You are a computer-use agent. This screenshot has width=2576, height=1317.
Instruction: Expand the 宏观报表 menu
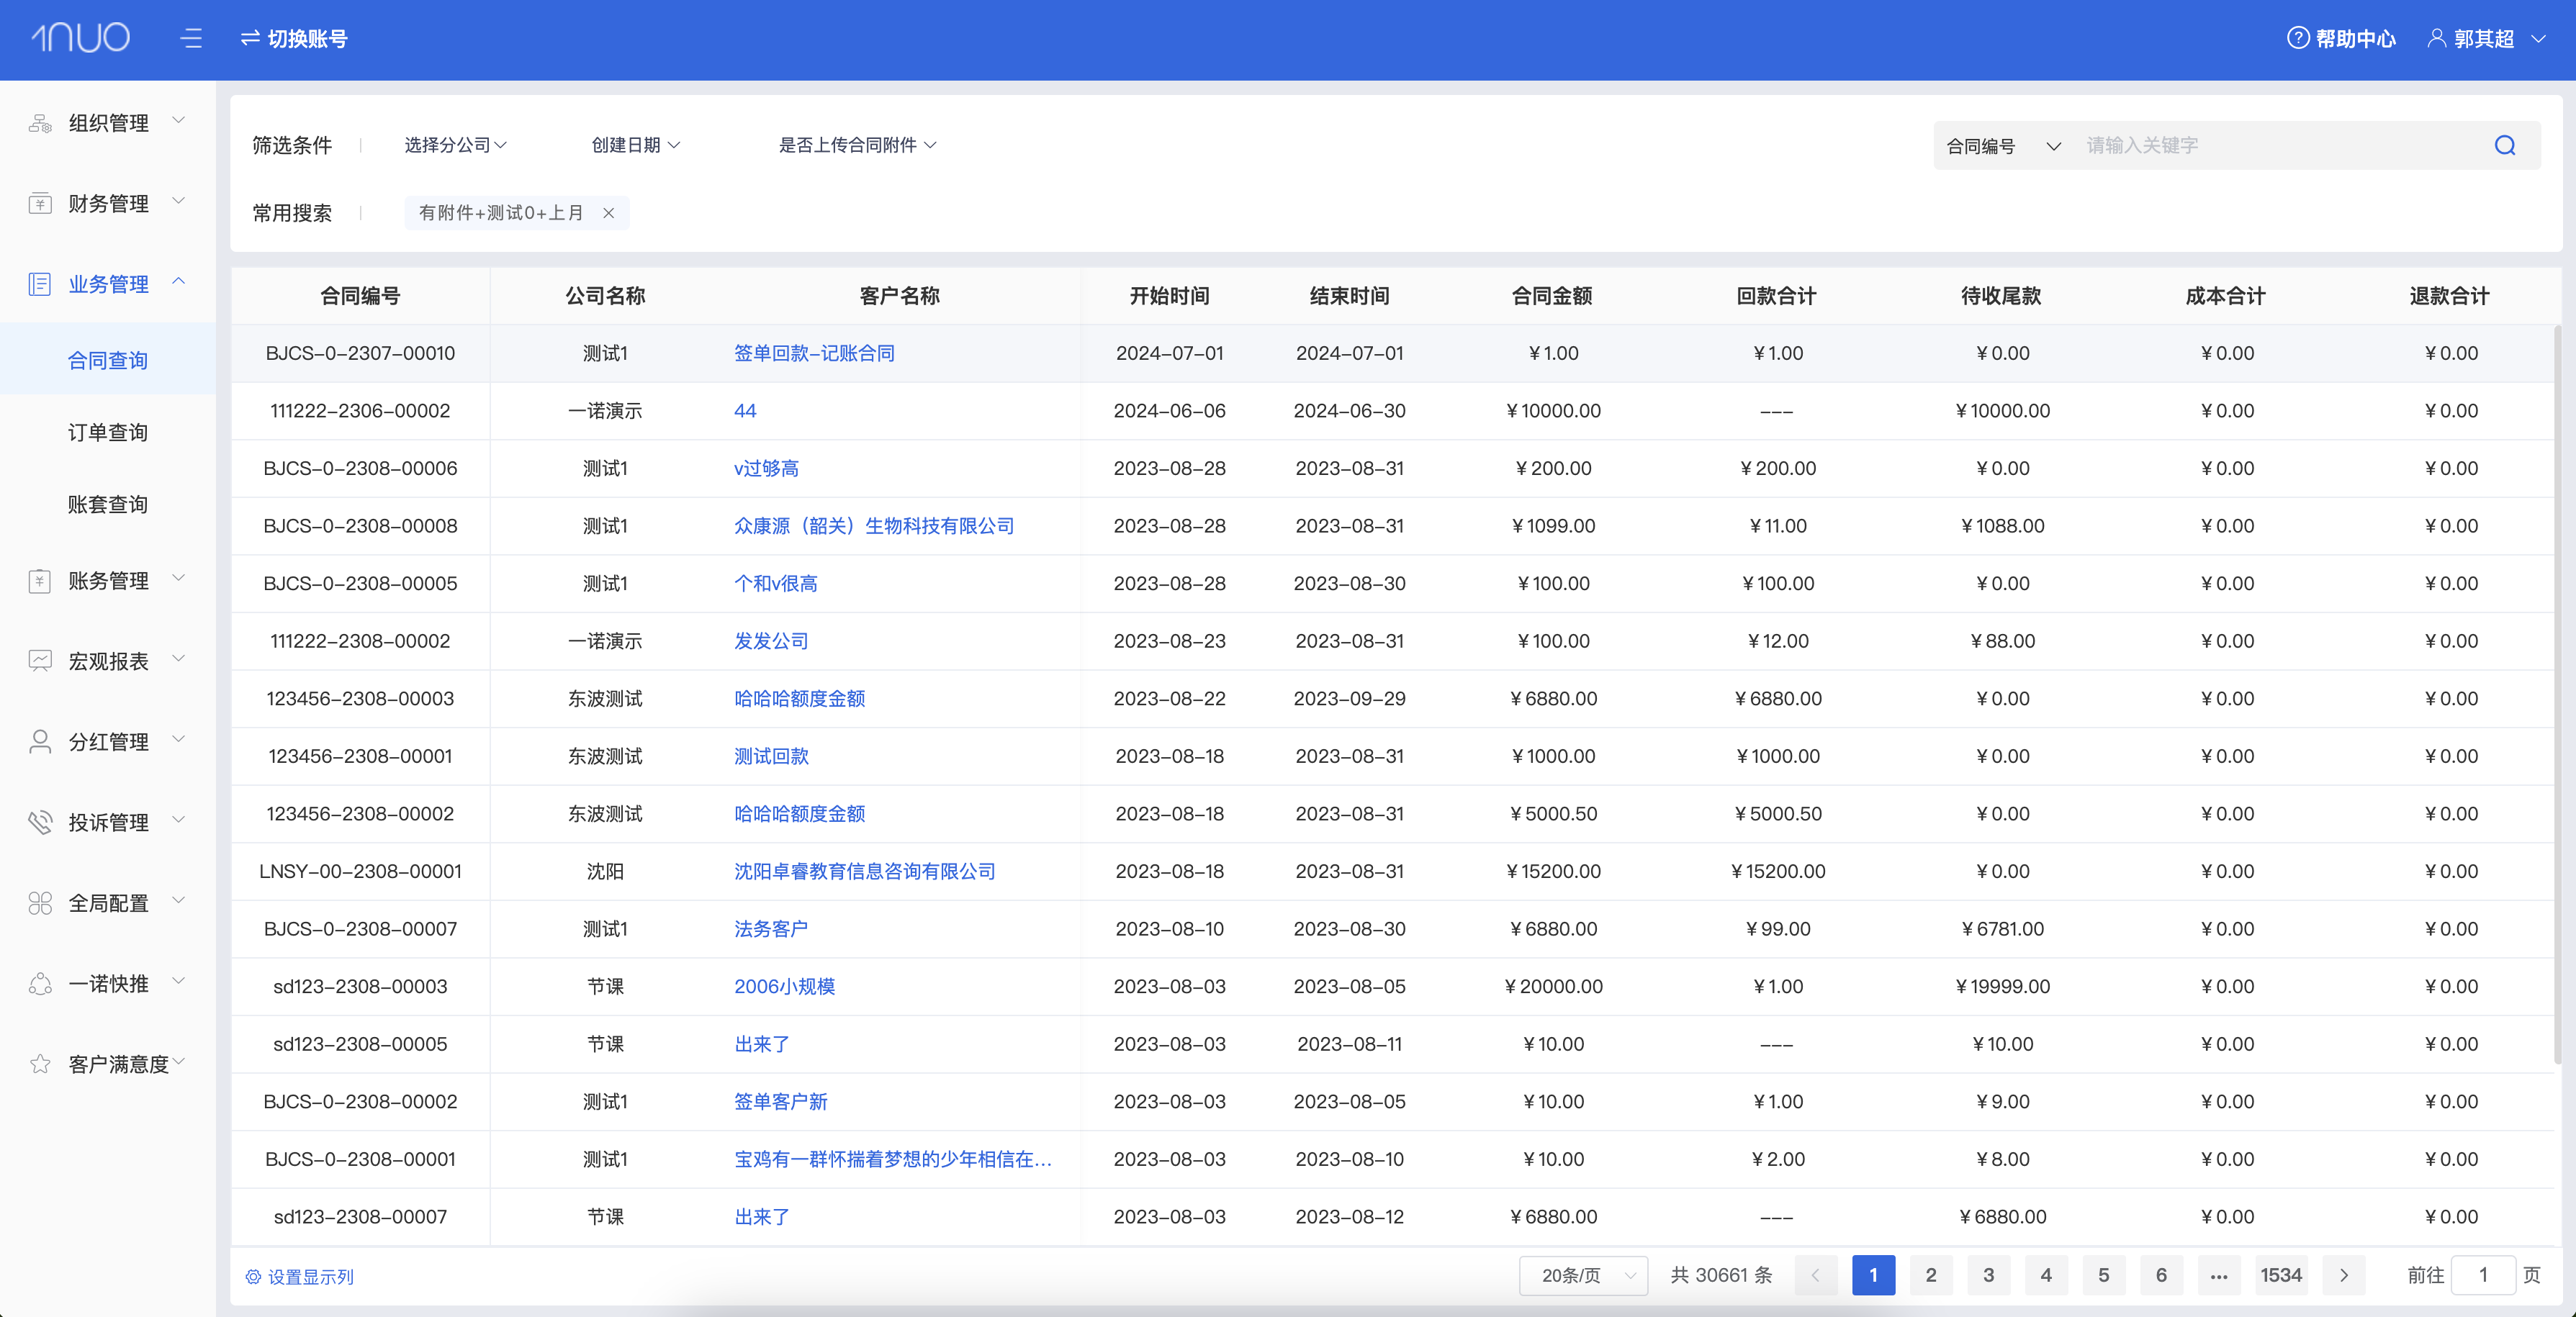[179, 658]
